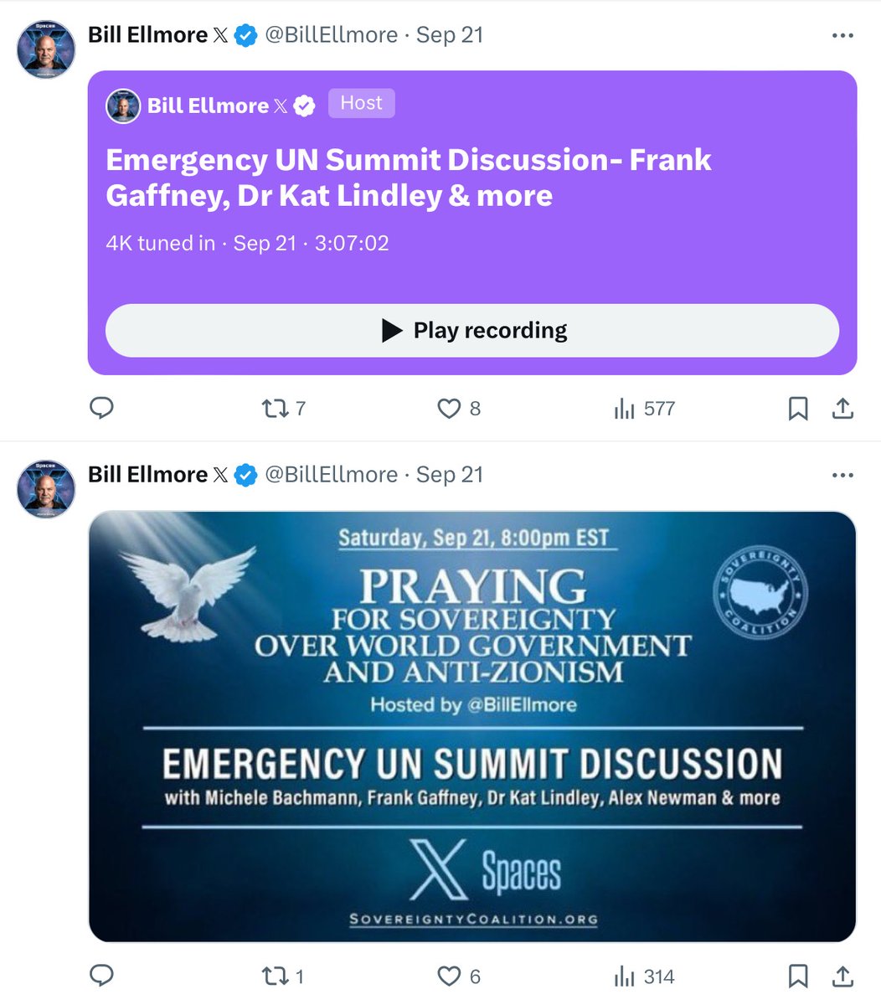Like the post with 6 likes
The image size is (881, 1005).
point(459,977)
